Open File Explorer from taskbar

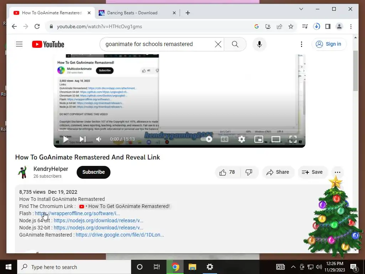tap(192, 267)
